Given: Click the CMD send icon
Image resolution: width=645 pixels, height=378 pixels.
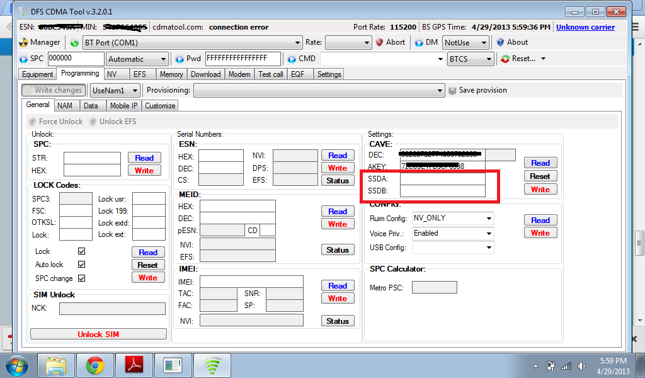Looking at the screenshot, I should 292,59.
